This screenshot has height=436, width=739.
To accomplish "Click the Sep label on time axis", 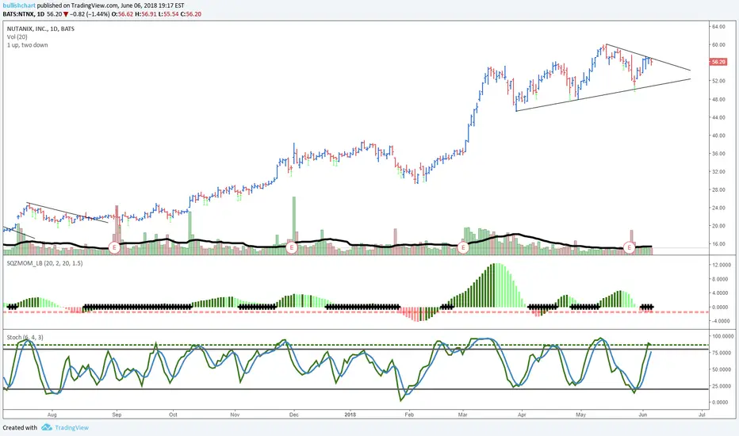I will (117, 415).
